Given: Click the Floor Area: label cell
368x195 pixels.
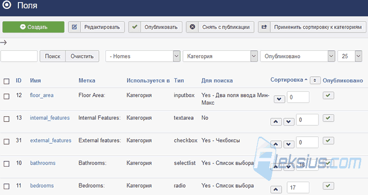Looking at the screenshot, I should pyautogui.click(x=92, y=95).
